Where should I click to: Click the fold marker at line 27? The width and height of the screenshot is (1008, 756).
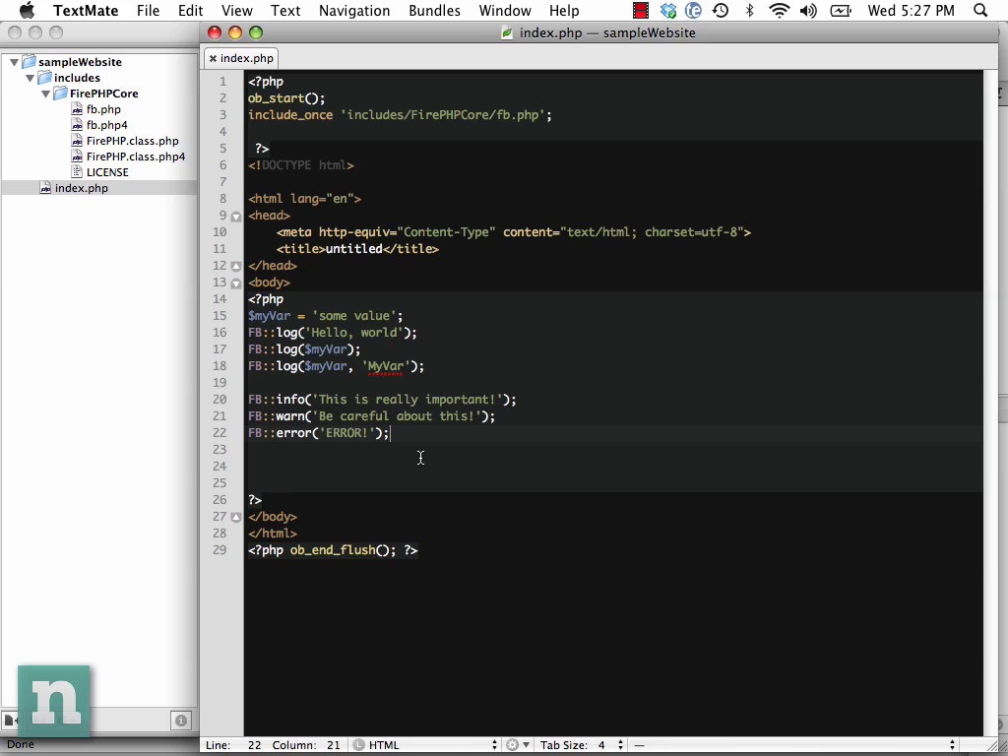[x=236, y=517]
